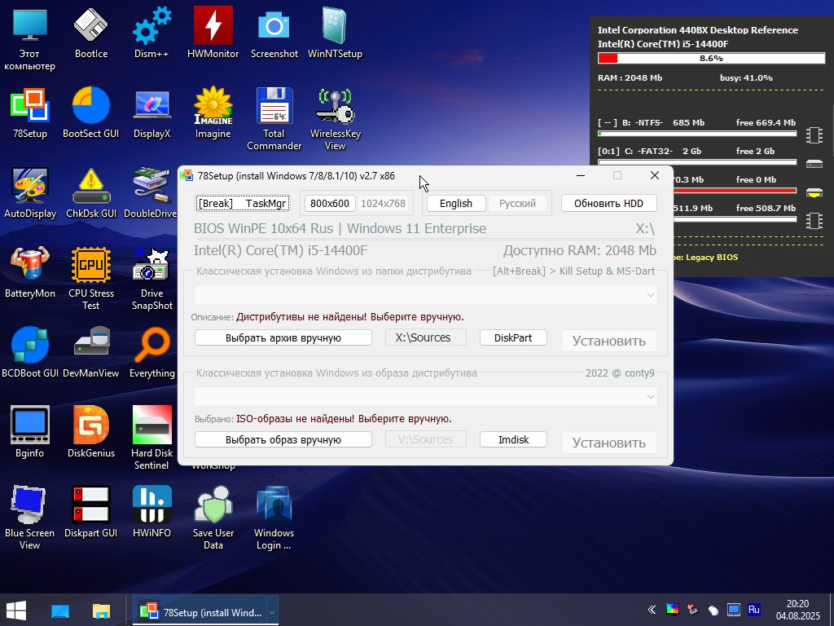Click blue desktop taskbar icon
Viewport: 834px width, 626px height.
click(60, 611)
